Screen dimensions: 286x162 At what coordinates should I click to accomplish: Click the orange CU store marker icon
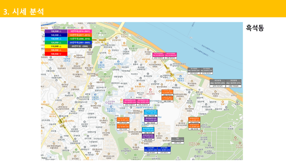[109, 51]
